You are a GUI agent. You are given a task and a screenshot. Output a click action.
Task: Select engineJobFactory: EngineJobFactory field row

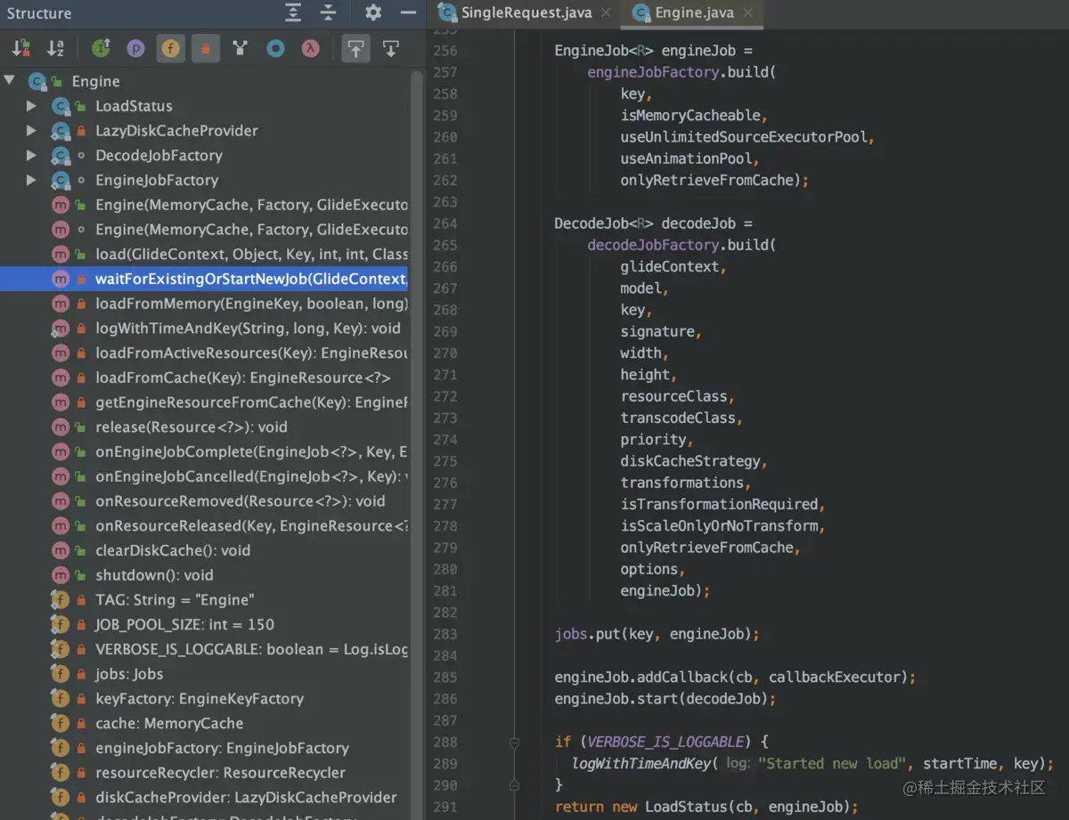click(204, 748)
